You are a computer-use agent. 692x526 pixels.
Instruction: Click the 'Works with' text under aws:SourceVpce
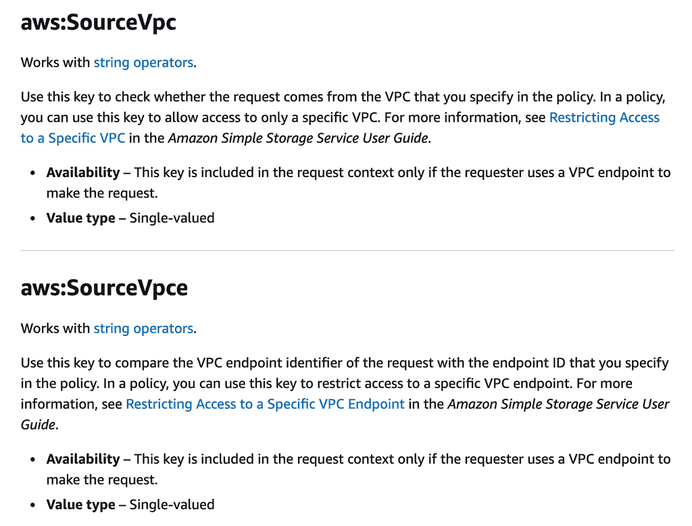pos(55,329)
